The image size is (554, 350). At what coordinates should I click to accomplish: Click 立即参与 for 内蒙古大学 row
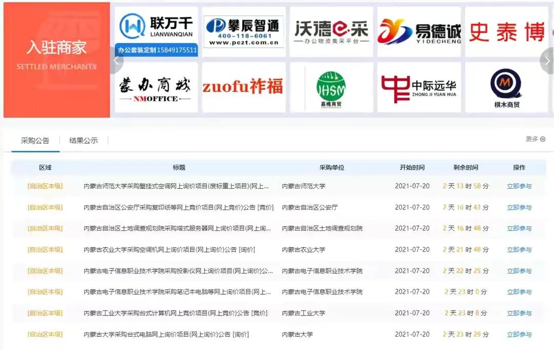[519, 335]
